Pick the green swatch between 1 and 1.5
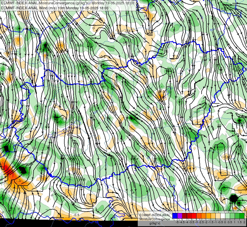Viewport: 247px width, 227px height. click(237, 216)
